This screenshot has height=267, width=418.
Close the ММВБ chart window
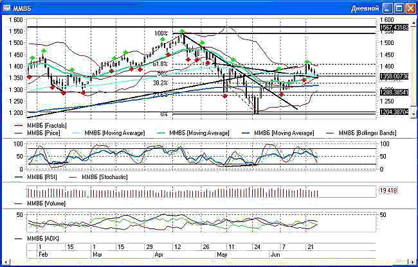411,8
